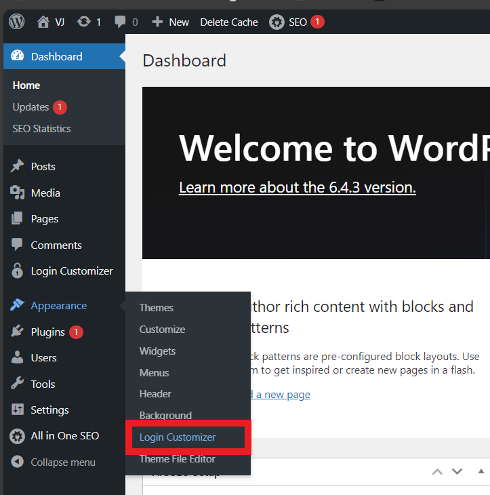Open Theme File Editor submenu item
Screen dimensions: 490x495
(178, 459)
